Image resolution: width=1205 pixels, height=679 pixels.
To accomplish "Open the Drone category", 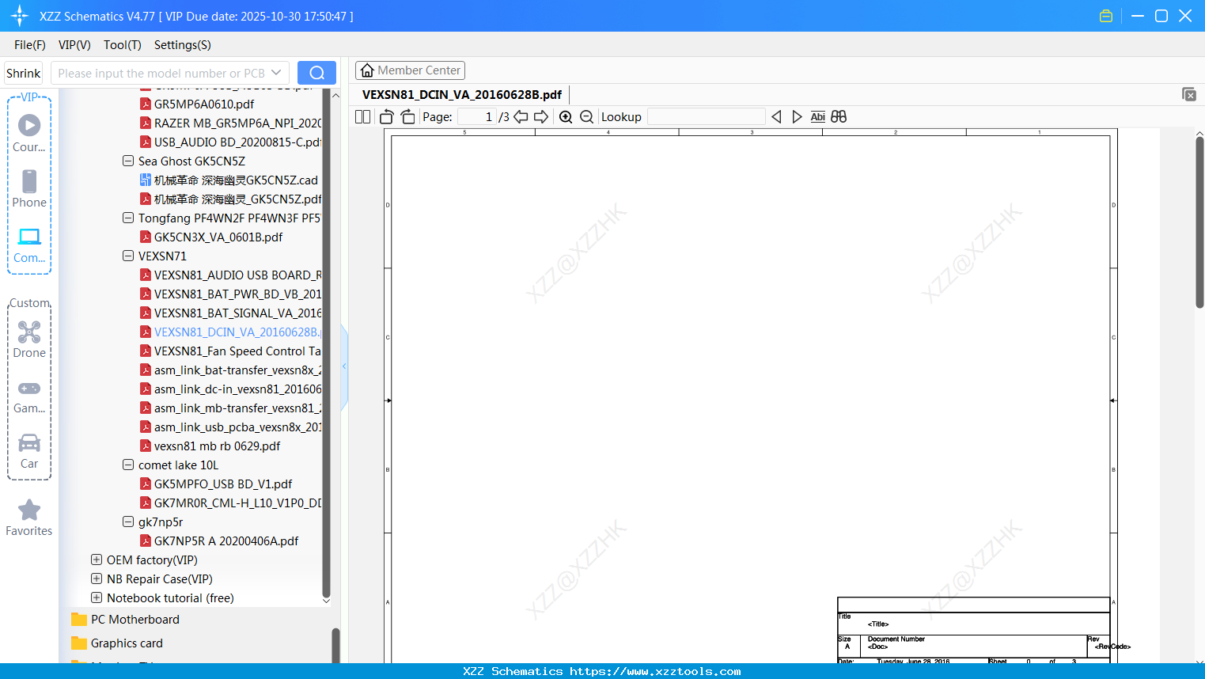I will click(29, 339).
